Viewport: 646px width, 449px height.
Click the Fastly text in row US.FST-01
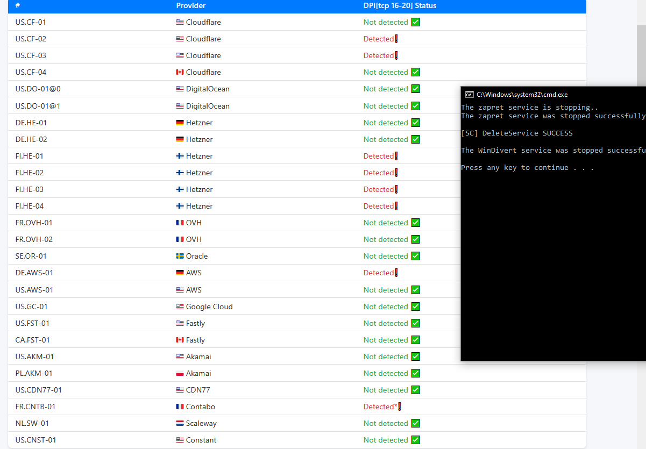[x=196, y=323]
